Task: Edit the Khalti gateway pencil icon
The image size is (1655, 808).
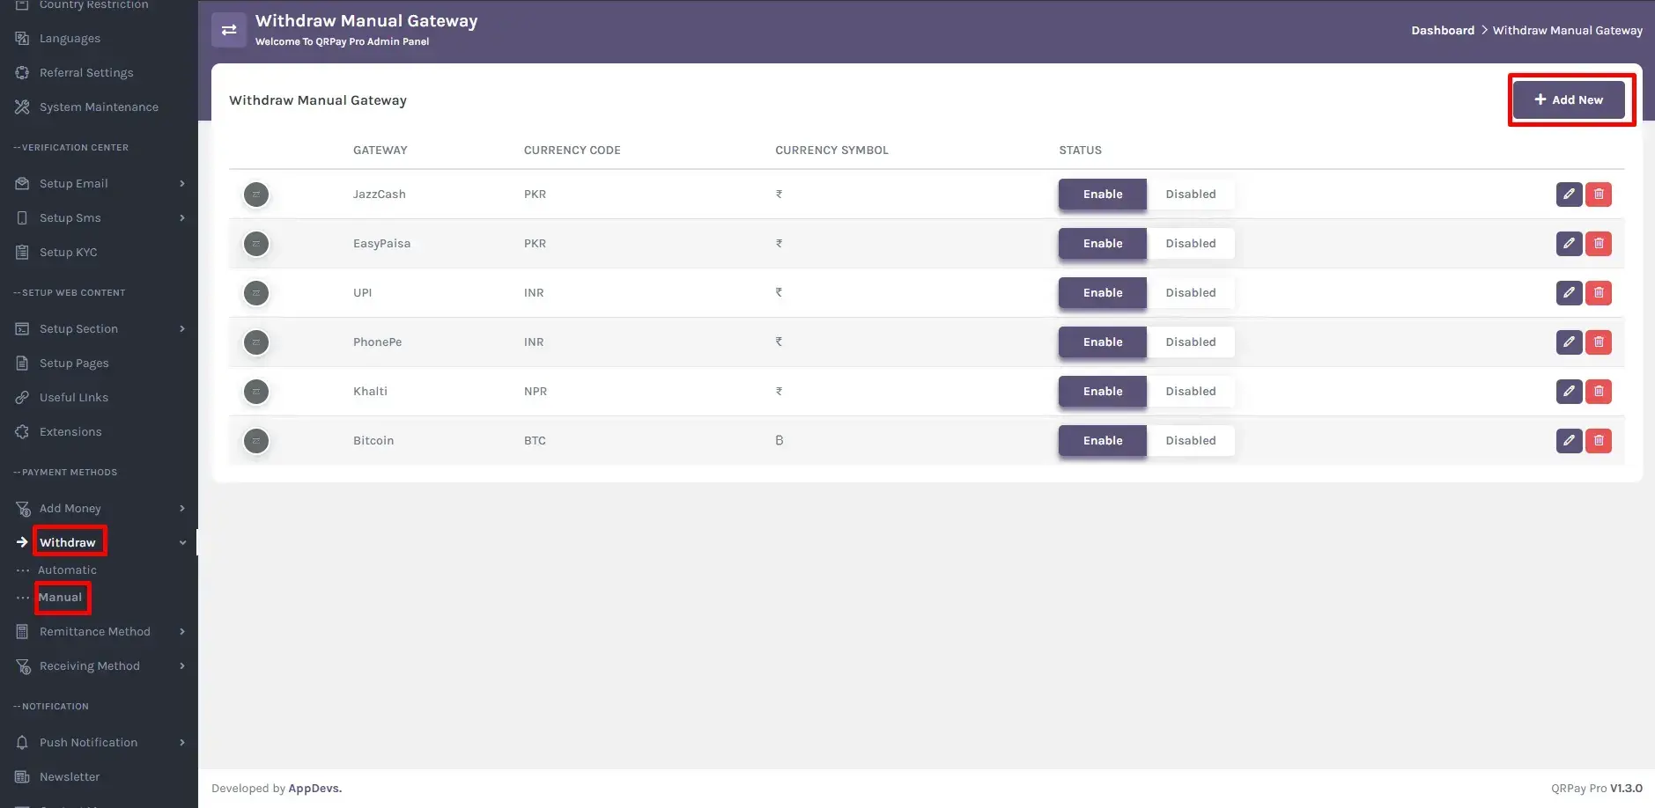Action: point(1569,392)
